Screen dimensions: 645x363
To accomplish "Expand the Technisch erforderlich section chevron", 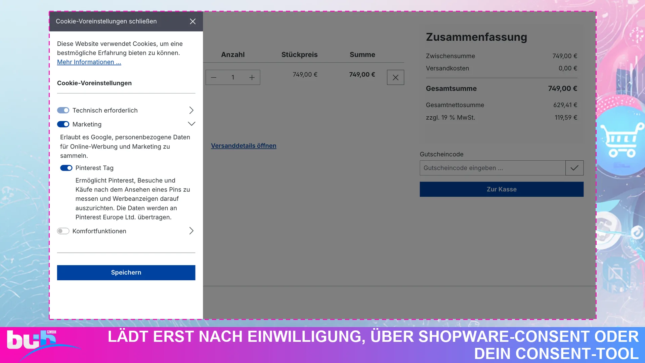I will tap(191, 110).
